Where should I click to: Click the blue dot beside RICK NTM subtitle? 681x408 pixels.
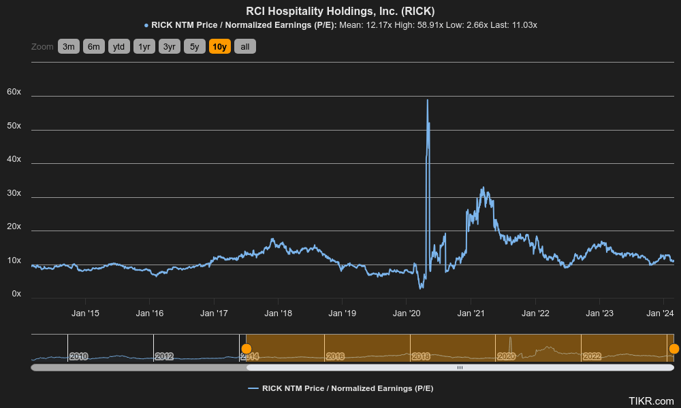[146, 25]
